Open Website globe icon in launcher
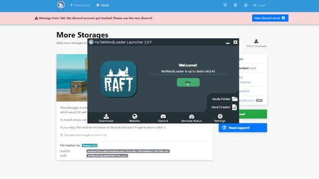The height and width of the screenshot is (179, 319). click(x=134, y=118)
